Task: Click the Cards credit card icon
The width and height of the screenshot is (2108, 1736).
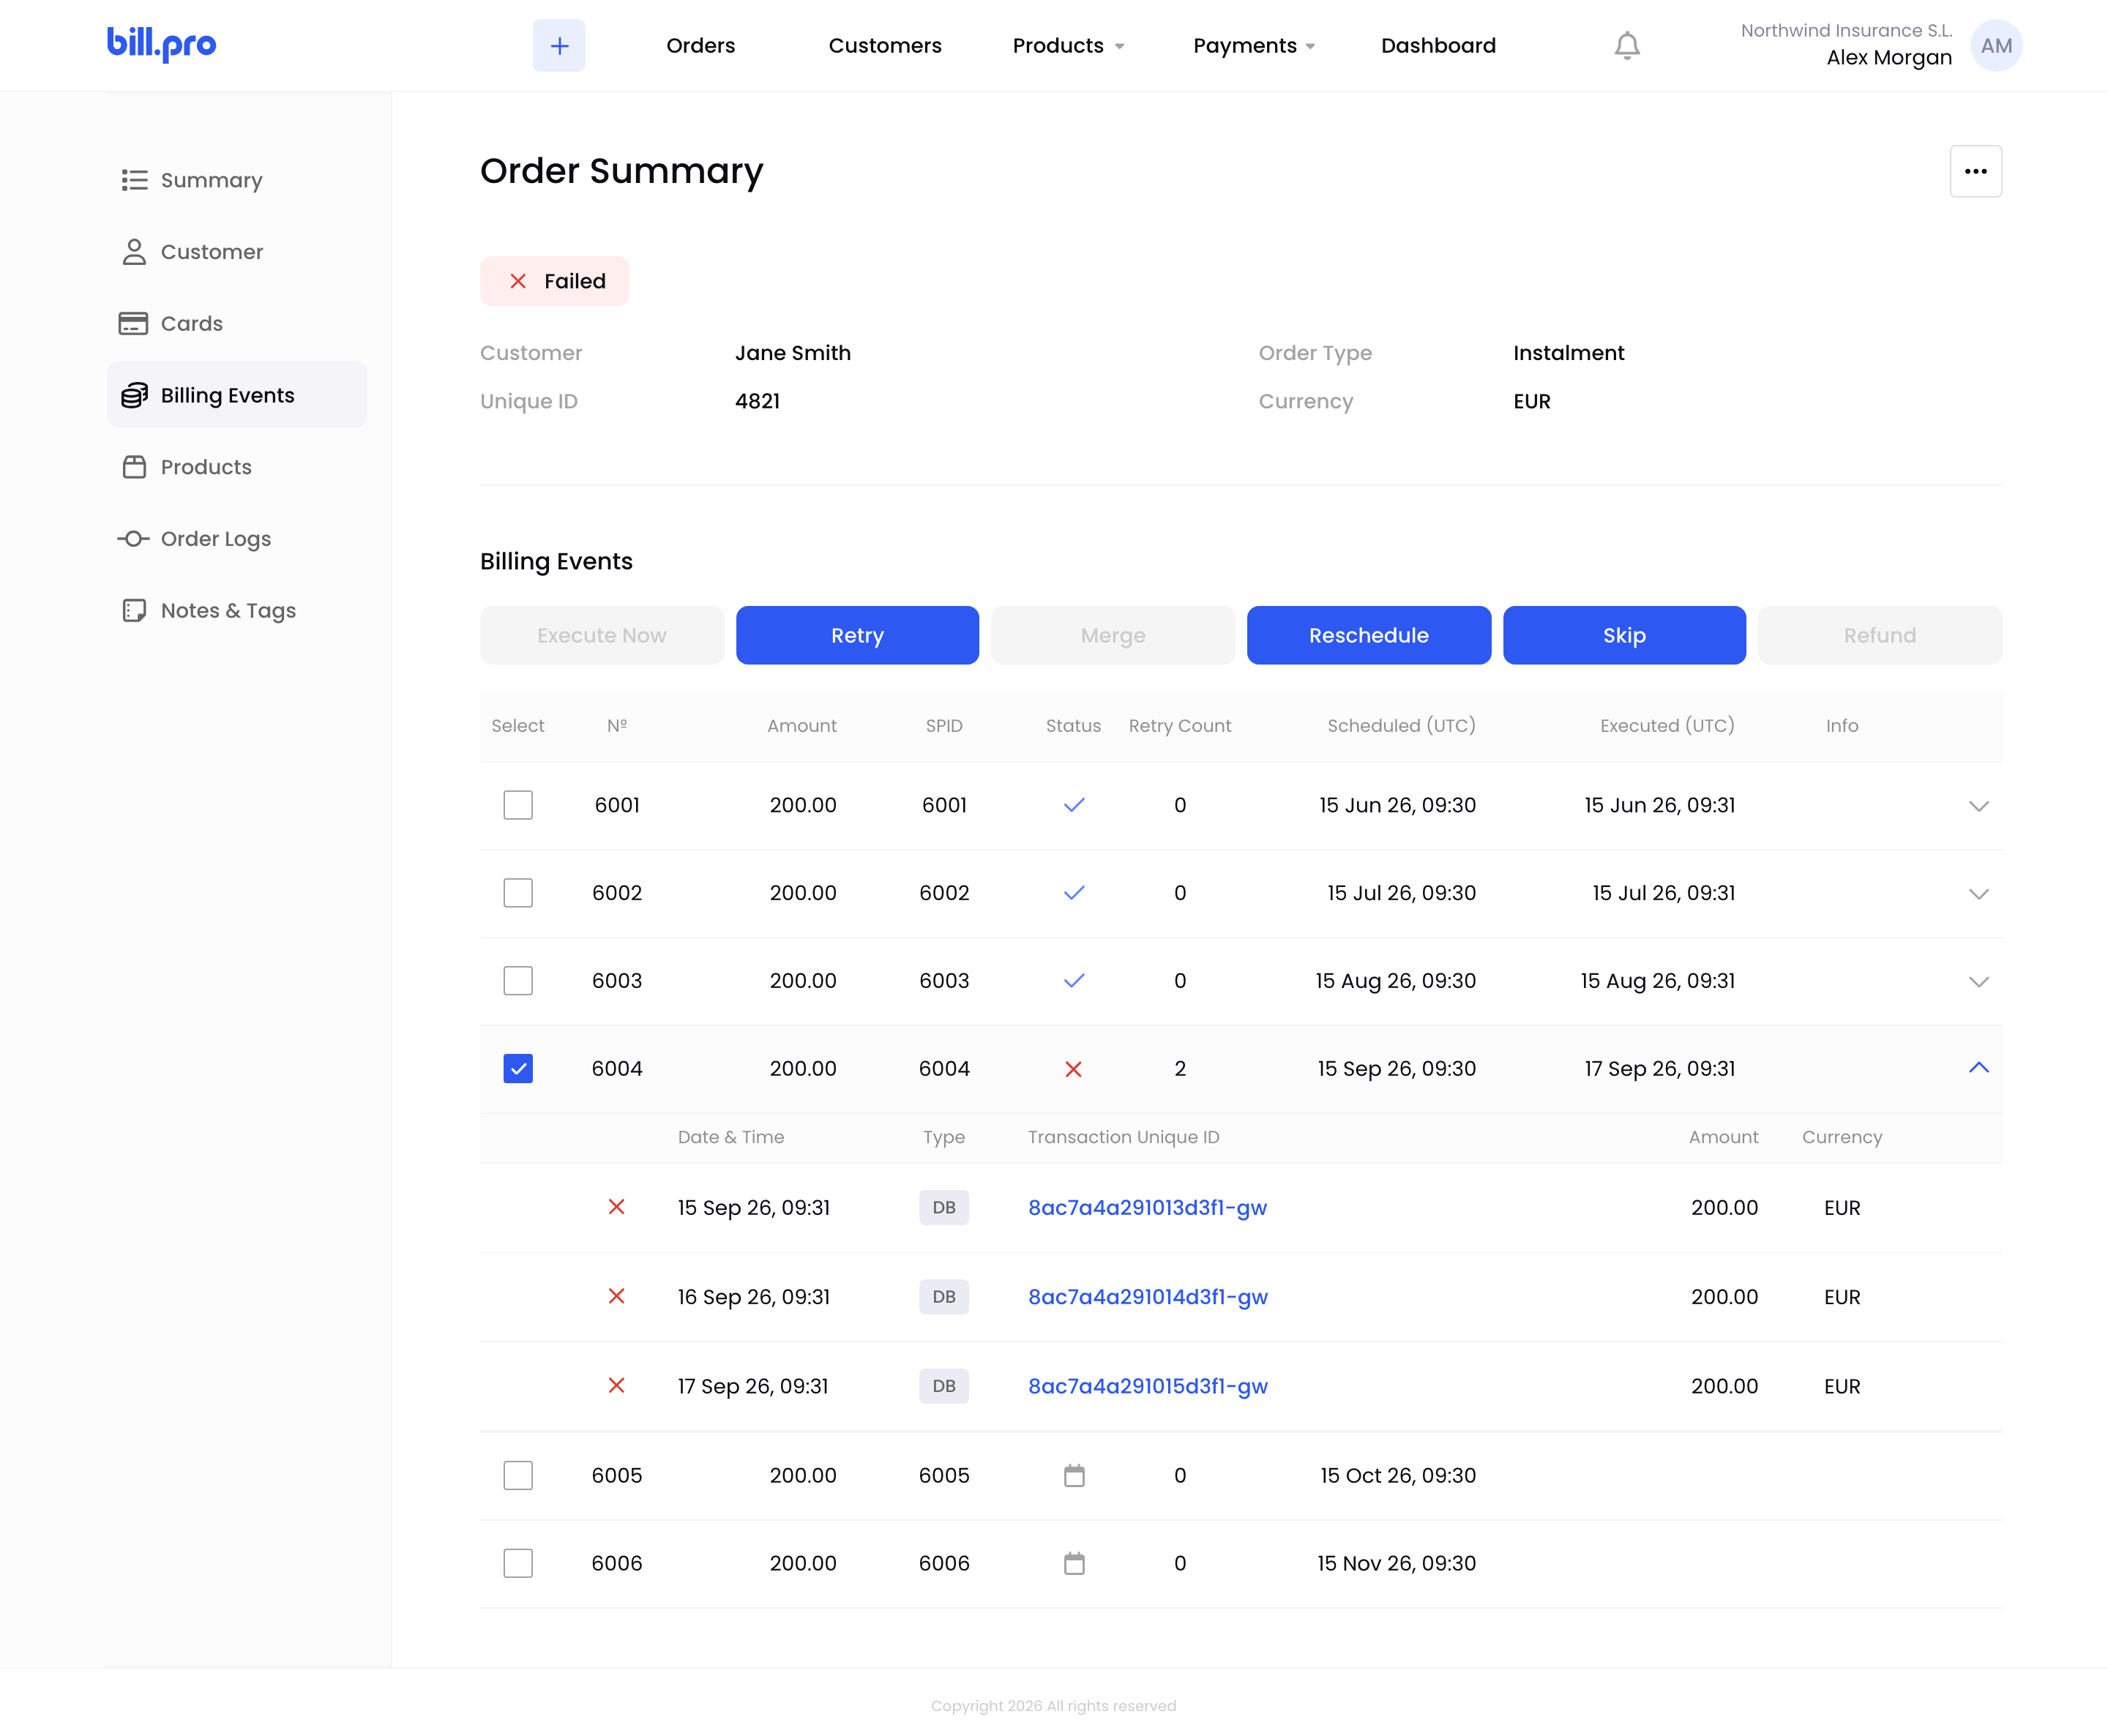Action: pyautogui.click(x=133, y=324)
